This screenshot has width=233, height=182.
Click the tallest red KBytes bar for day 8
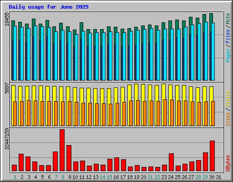[x=62, y=150]
